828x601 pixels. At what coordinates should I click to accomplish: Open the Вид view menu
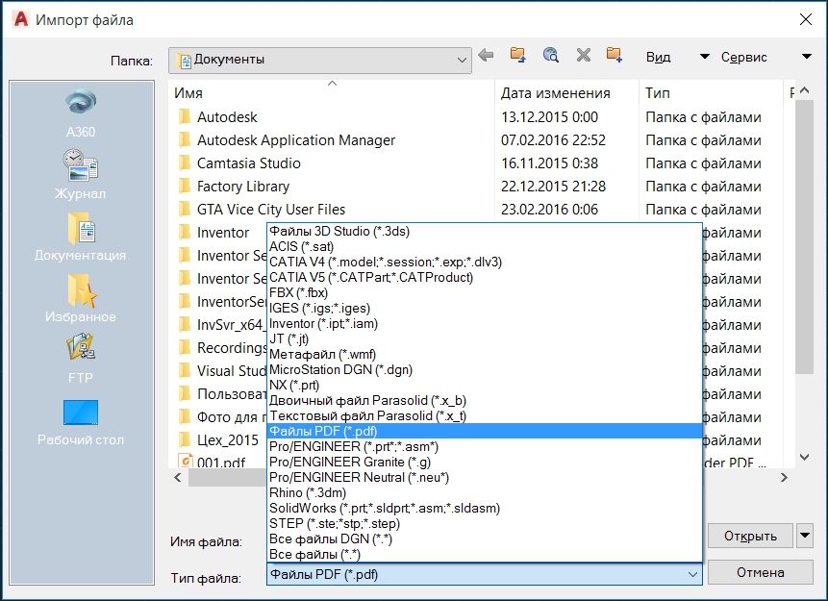(659, 57)
